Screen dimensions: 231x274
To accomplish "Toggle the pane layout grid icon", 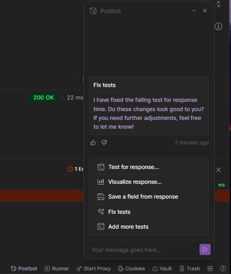I will [210, 268].
